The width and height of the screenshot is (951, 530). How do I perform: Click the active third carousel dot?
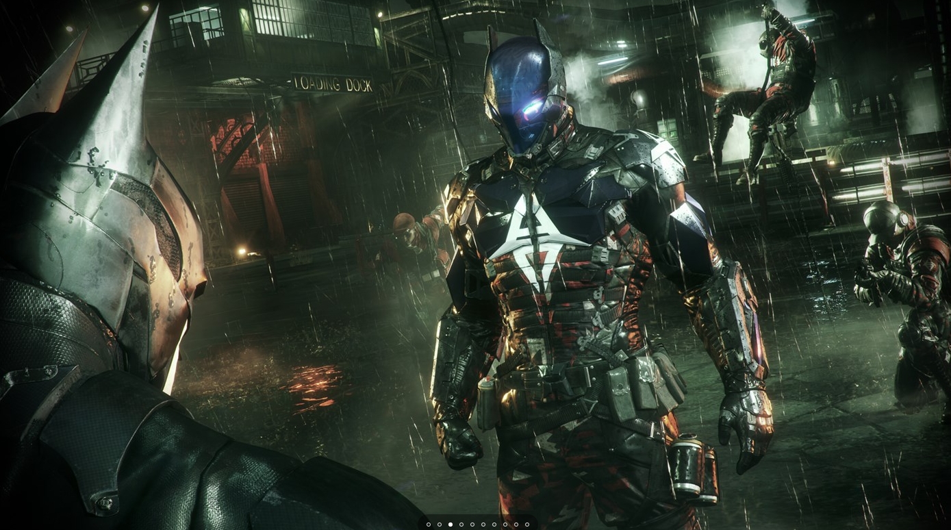pyautogui.click(x=451, y=525)
